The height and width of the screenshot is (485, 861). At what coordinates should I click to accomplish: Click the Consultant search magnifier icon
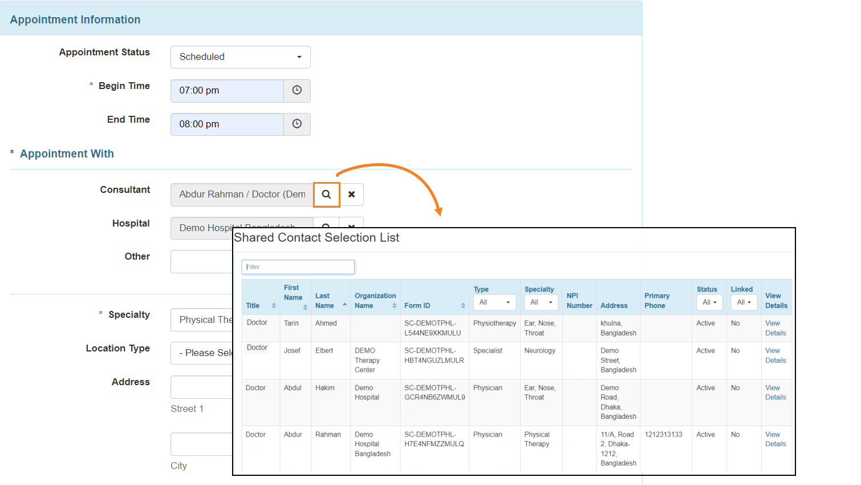point(326,195)
